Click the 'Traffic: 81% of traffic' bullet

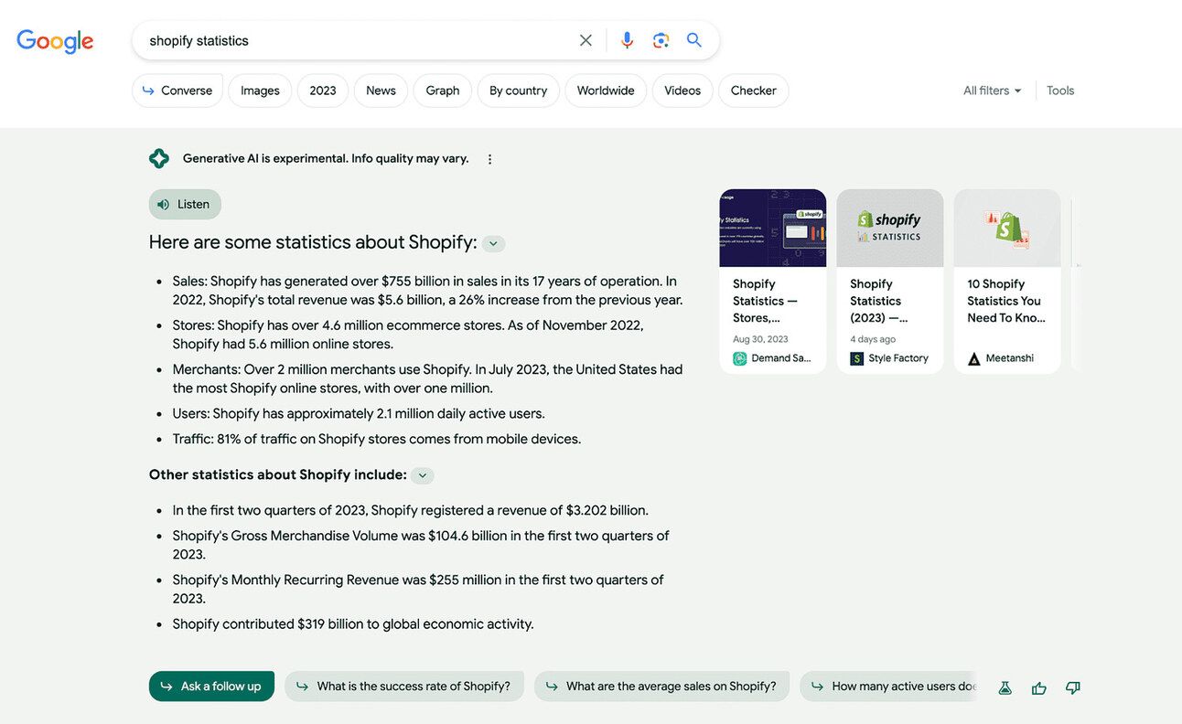(377, 439)
